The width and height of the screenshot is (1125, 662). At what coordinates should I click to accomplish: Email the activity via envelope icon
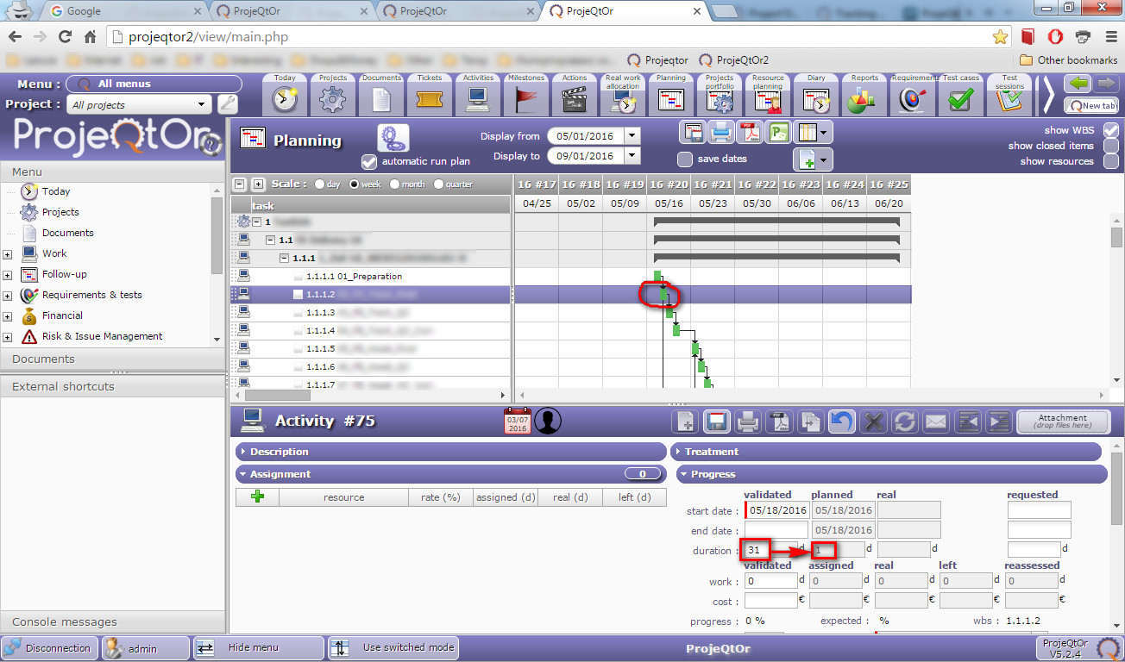[x=936, y=422]
